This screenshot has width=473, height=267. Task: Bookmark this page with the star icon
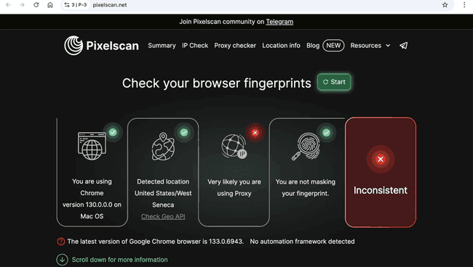(445, 5)
